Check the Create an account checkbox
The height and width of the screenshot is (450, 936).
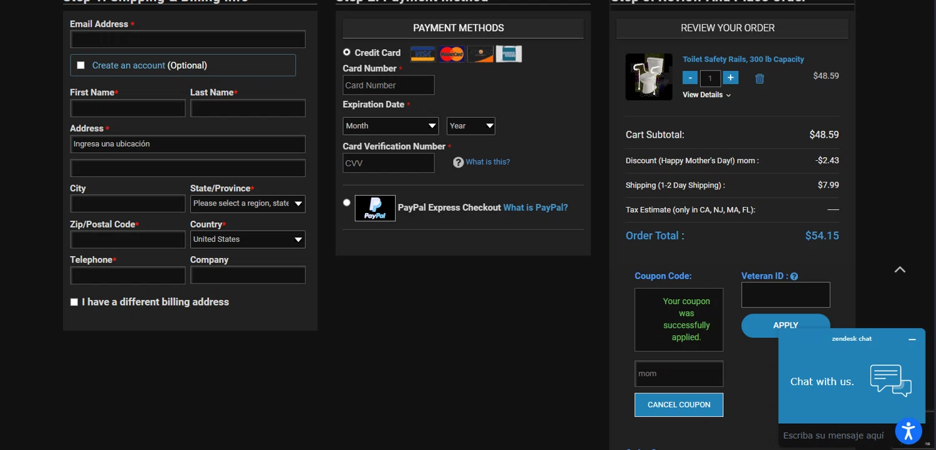point(80,65)
